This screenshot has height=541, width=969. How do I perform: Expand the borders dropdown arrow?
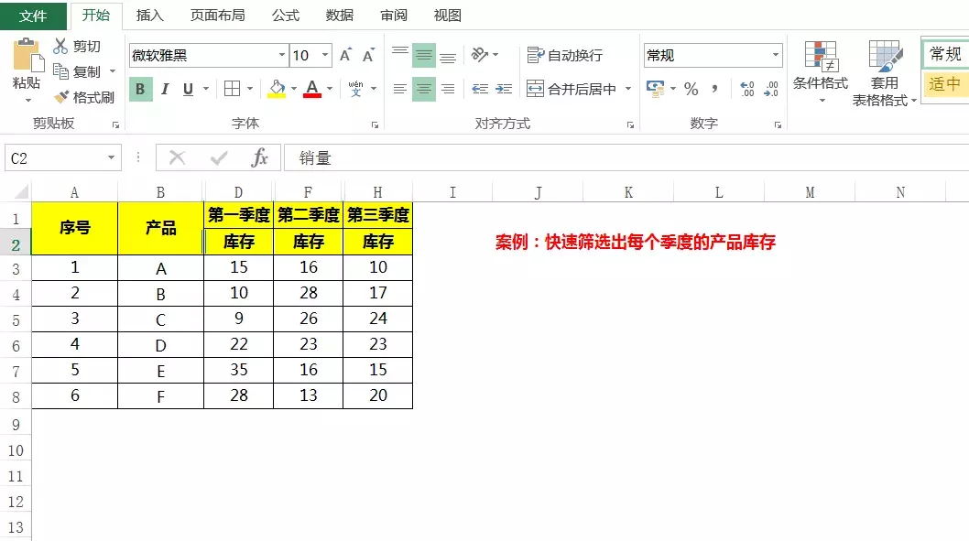[x=250, y=89]
